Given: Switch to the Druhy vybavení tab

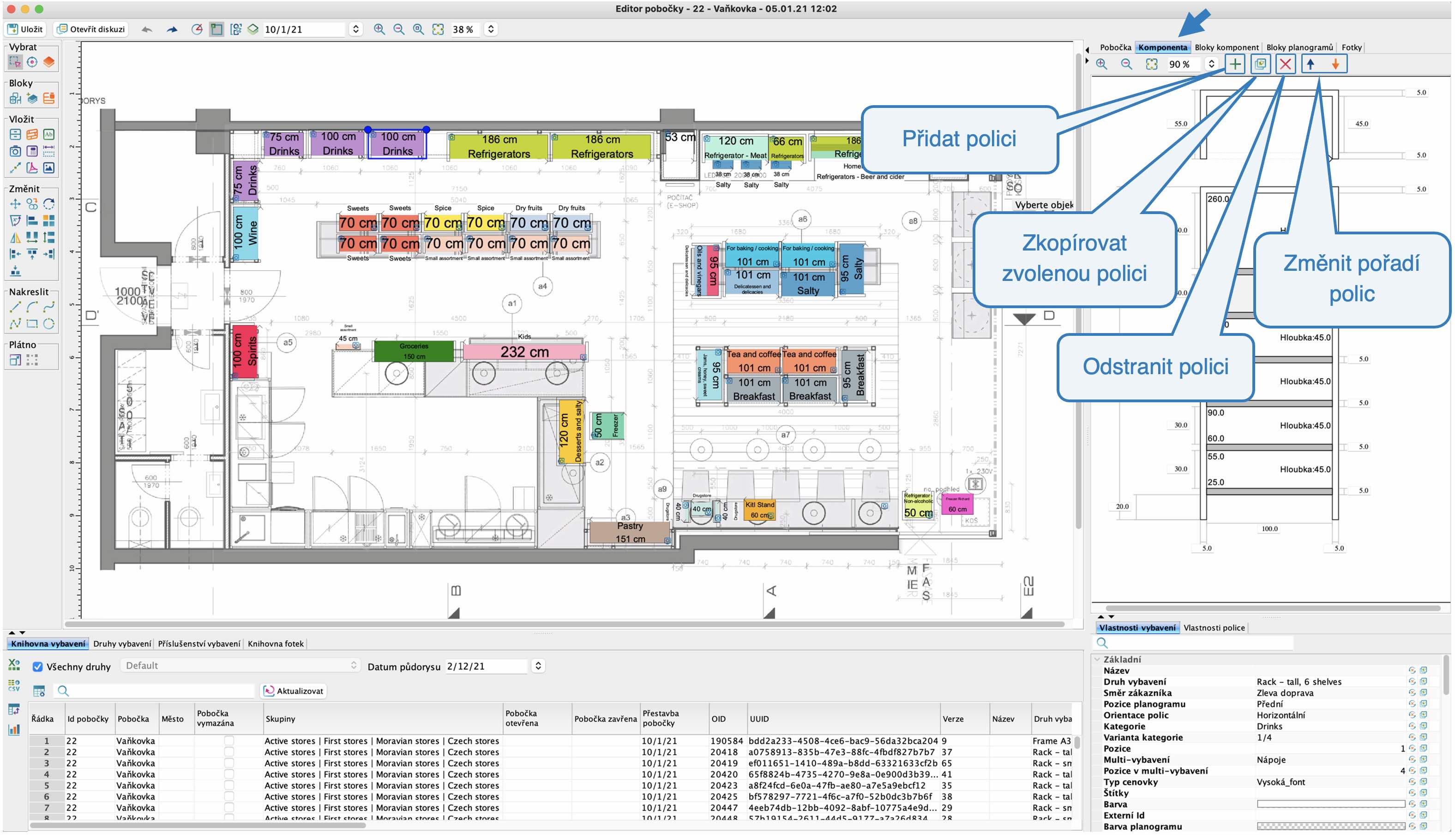Looking at the screenshot, I should click(122, 644).
